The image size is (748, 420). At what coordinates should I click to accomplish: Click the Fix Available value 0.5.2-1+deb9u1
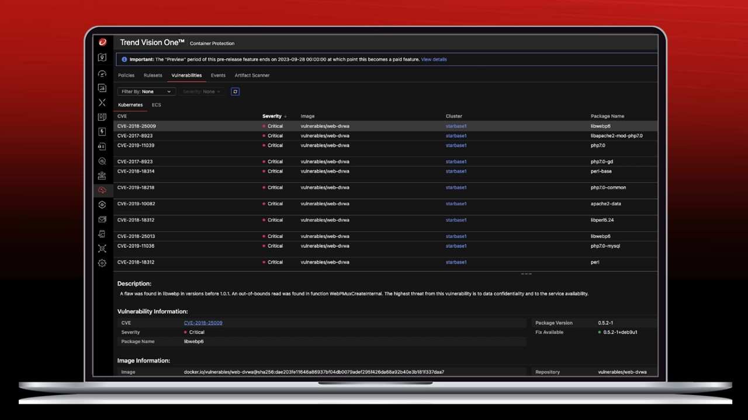(620, 332)
